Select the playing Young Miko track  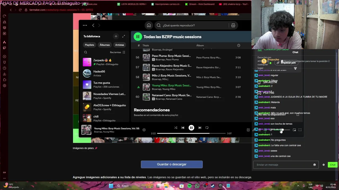tap(191, 87)
